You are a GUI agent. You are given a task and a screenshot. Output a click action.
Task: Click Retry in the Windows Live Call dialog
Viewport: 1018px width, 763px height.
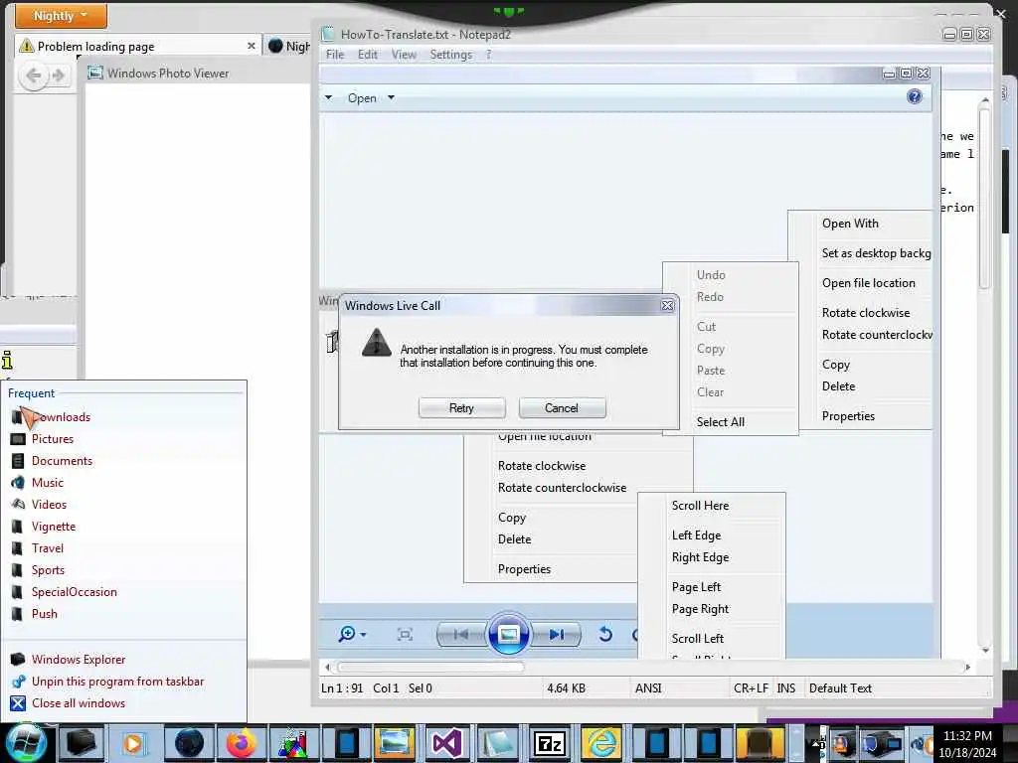tap(461, 408)
